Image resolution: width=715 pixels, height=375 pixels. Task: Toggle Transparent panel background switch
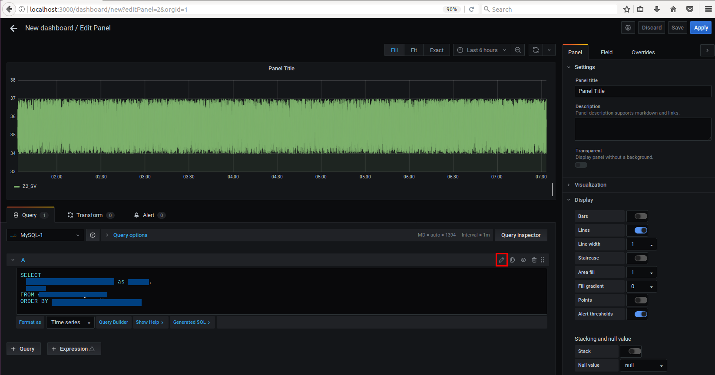(x=581, y=165)
